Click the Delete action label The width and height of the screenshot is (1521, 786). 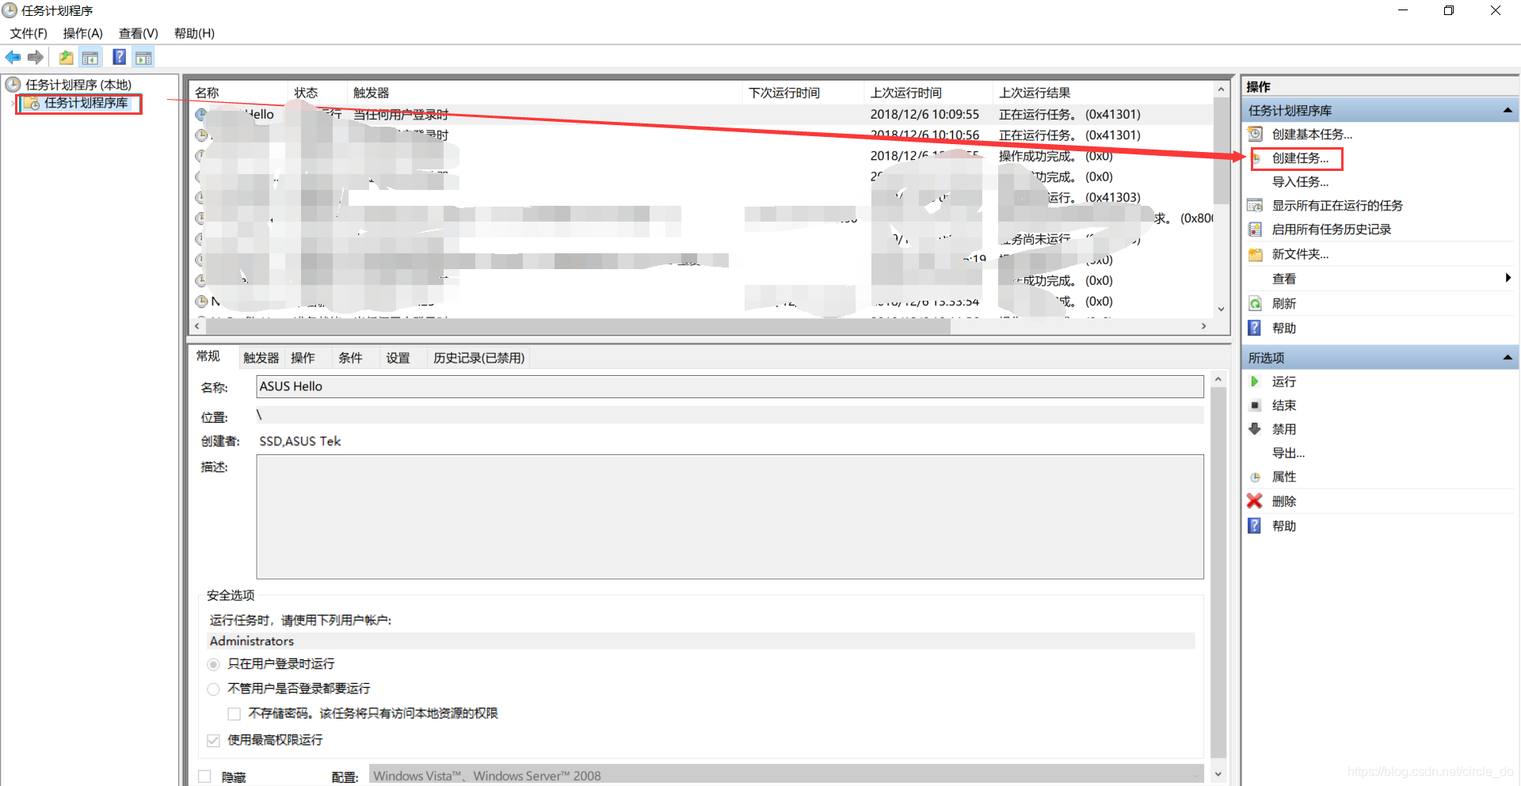coord(1284,501)
